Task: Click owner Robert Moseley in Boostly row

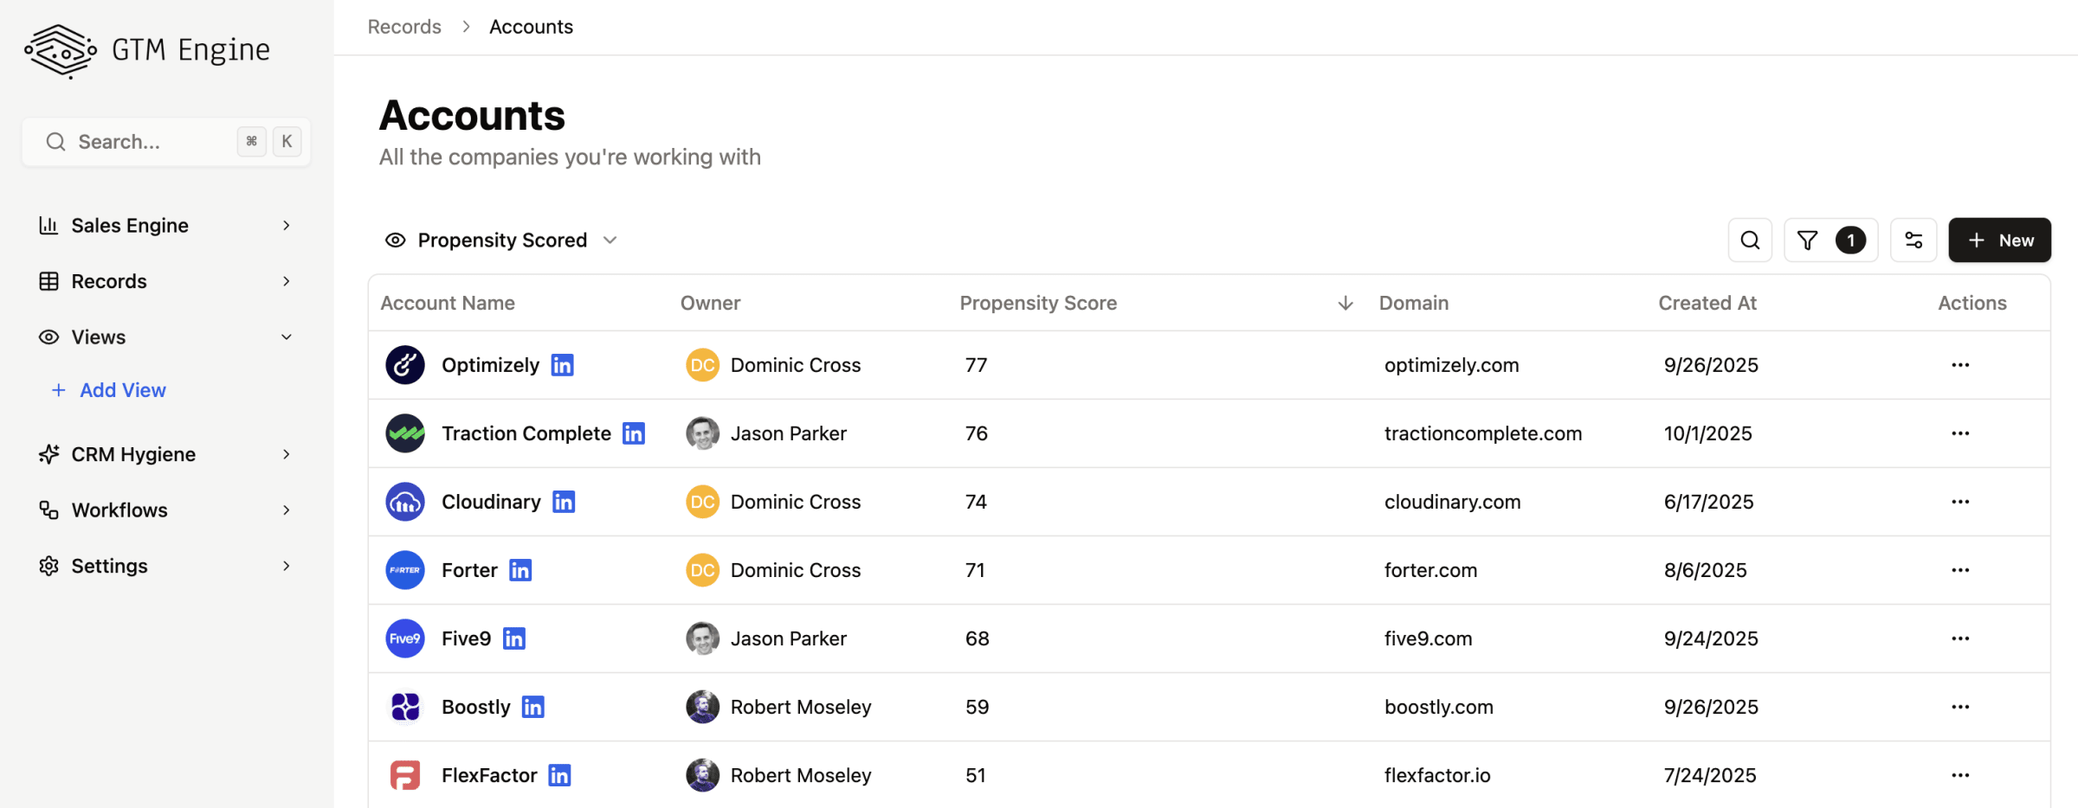Action: point(801,707)
